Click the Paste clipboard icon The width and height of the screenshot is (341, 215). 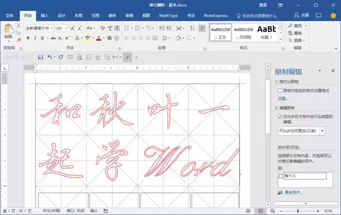tap(8, 29)
